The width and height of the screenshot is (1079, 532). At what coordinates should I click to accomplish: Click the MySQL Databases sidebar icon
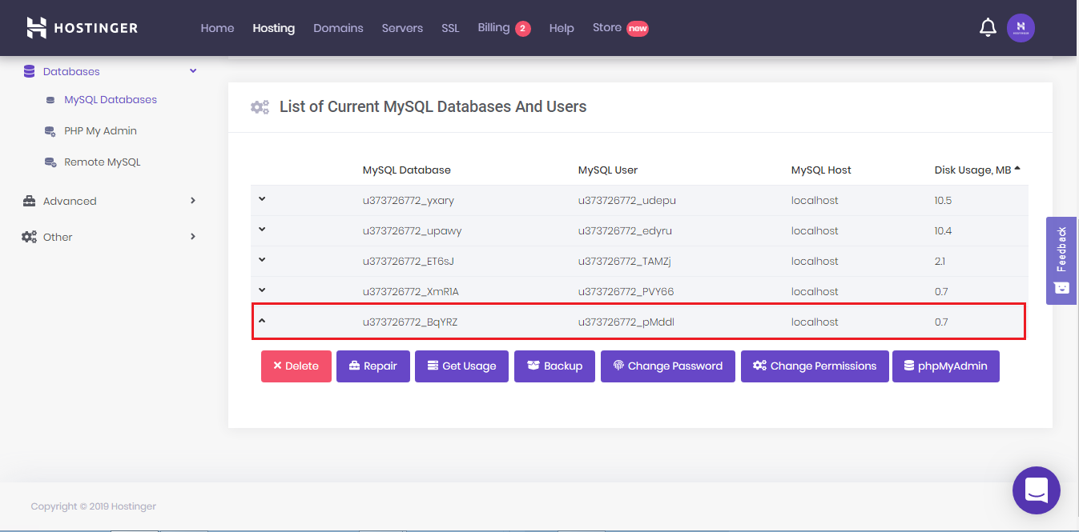(x=50, y=100)
